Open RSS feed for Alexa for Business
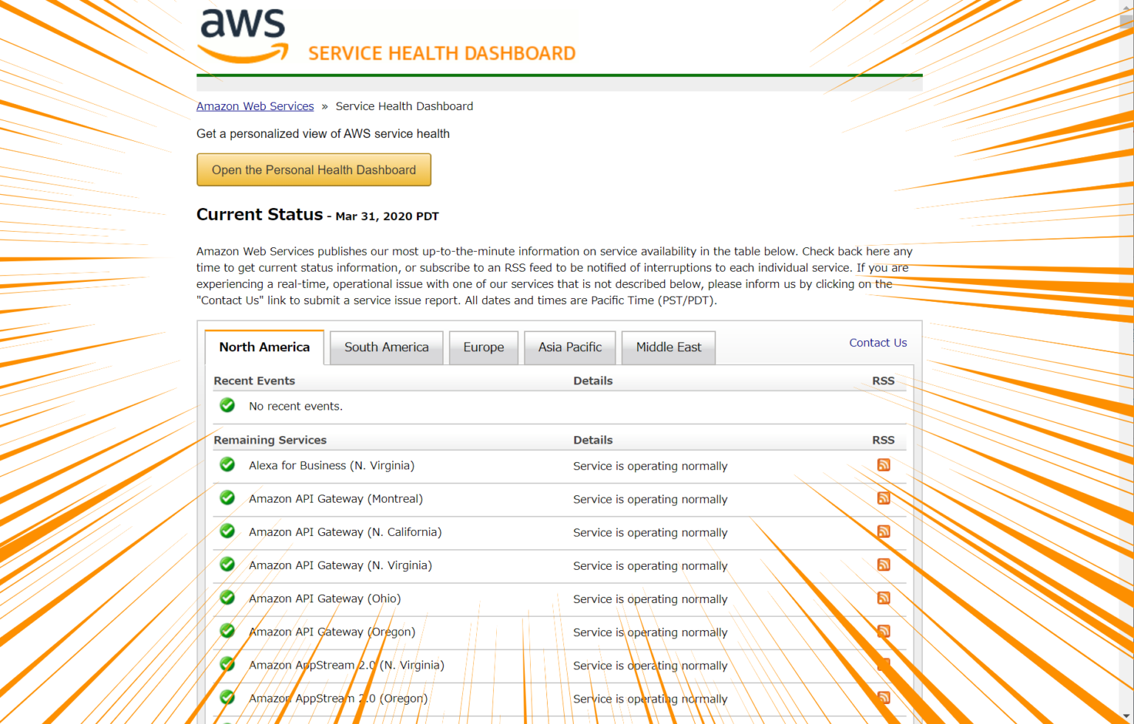Image resolution: width=1134 pixels, height=724 pixels. click(x=883, y=465)
